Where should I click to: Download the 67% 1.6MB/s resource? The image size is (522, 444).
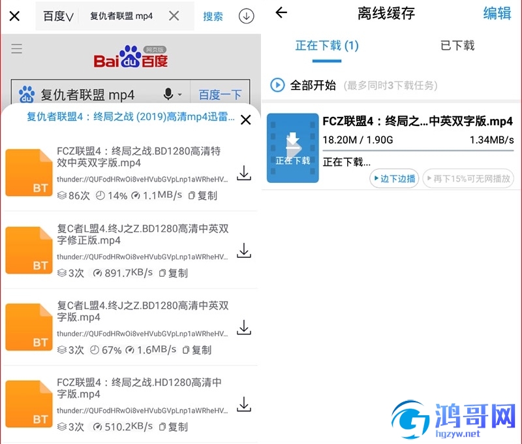tap(244, 327)
